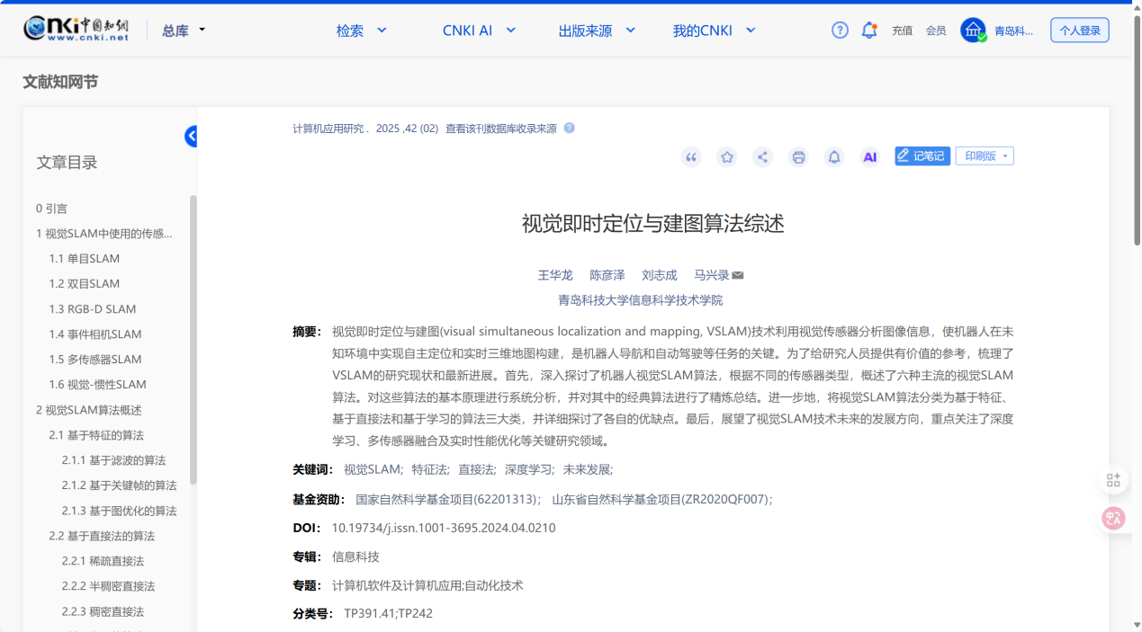Screen dimensions: 1142x632
Task: Open author 王华龙 link
Action: pyautogui.click(x=555, y=275)
